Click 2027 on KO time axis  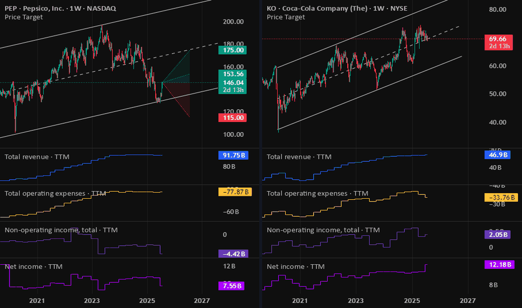coord(468,301)
